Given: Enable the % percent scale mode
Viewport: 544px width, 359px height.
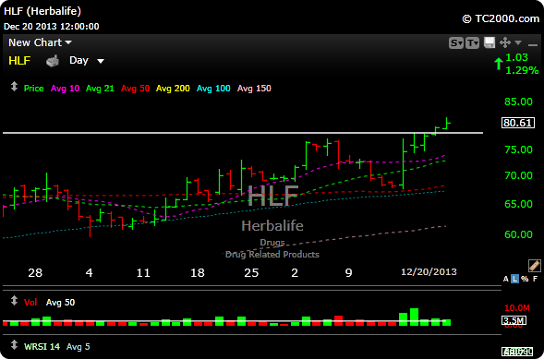Looking at the screenshot, I should [x=525, y=279].
